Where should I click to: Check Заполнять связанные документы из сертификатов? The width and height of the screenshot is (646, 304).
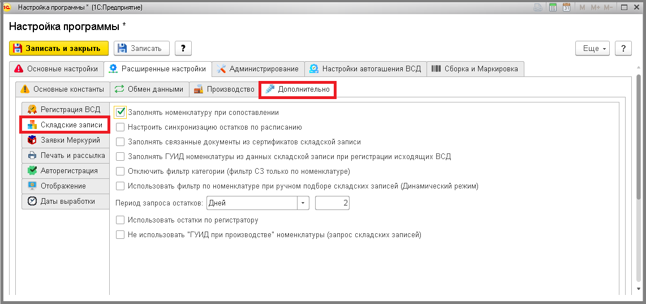click(x=120, y=142)
